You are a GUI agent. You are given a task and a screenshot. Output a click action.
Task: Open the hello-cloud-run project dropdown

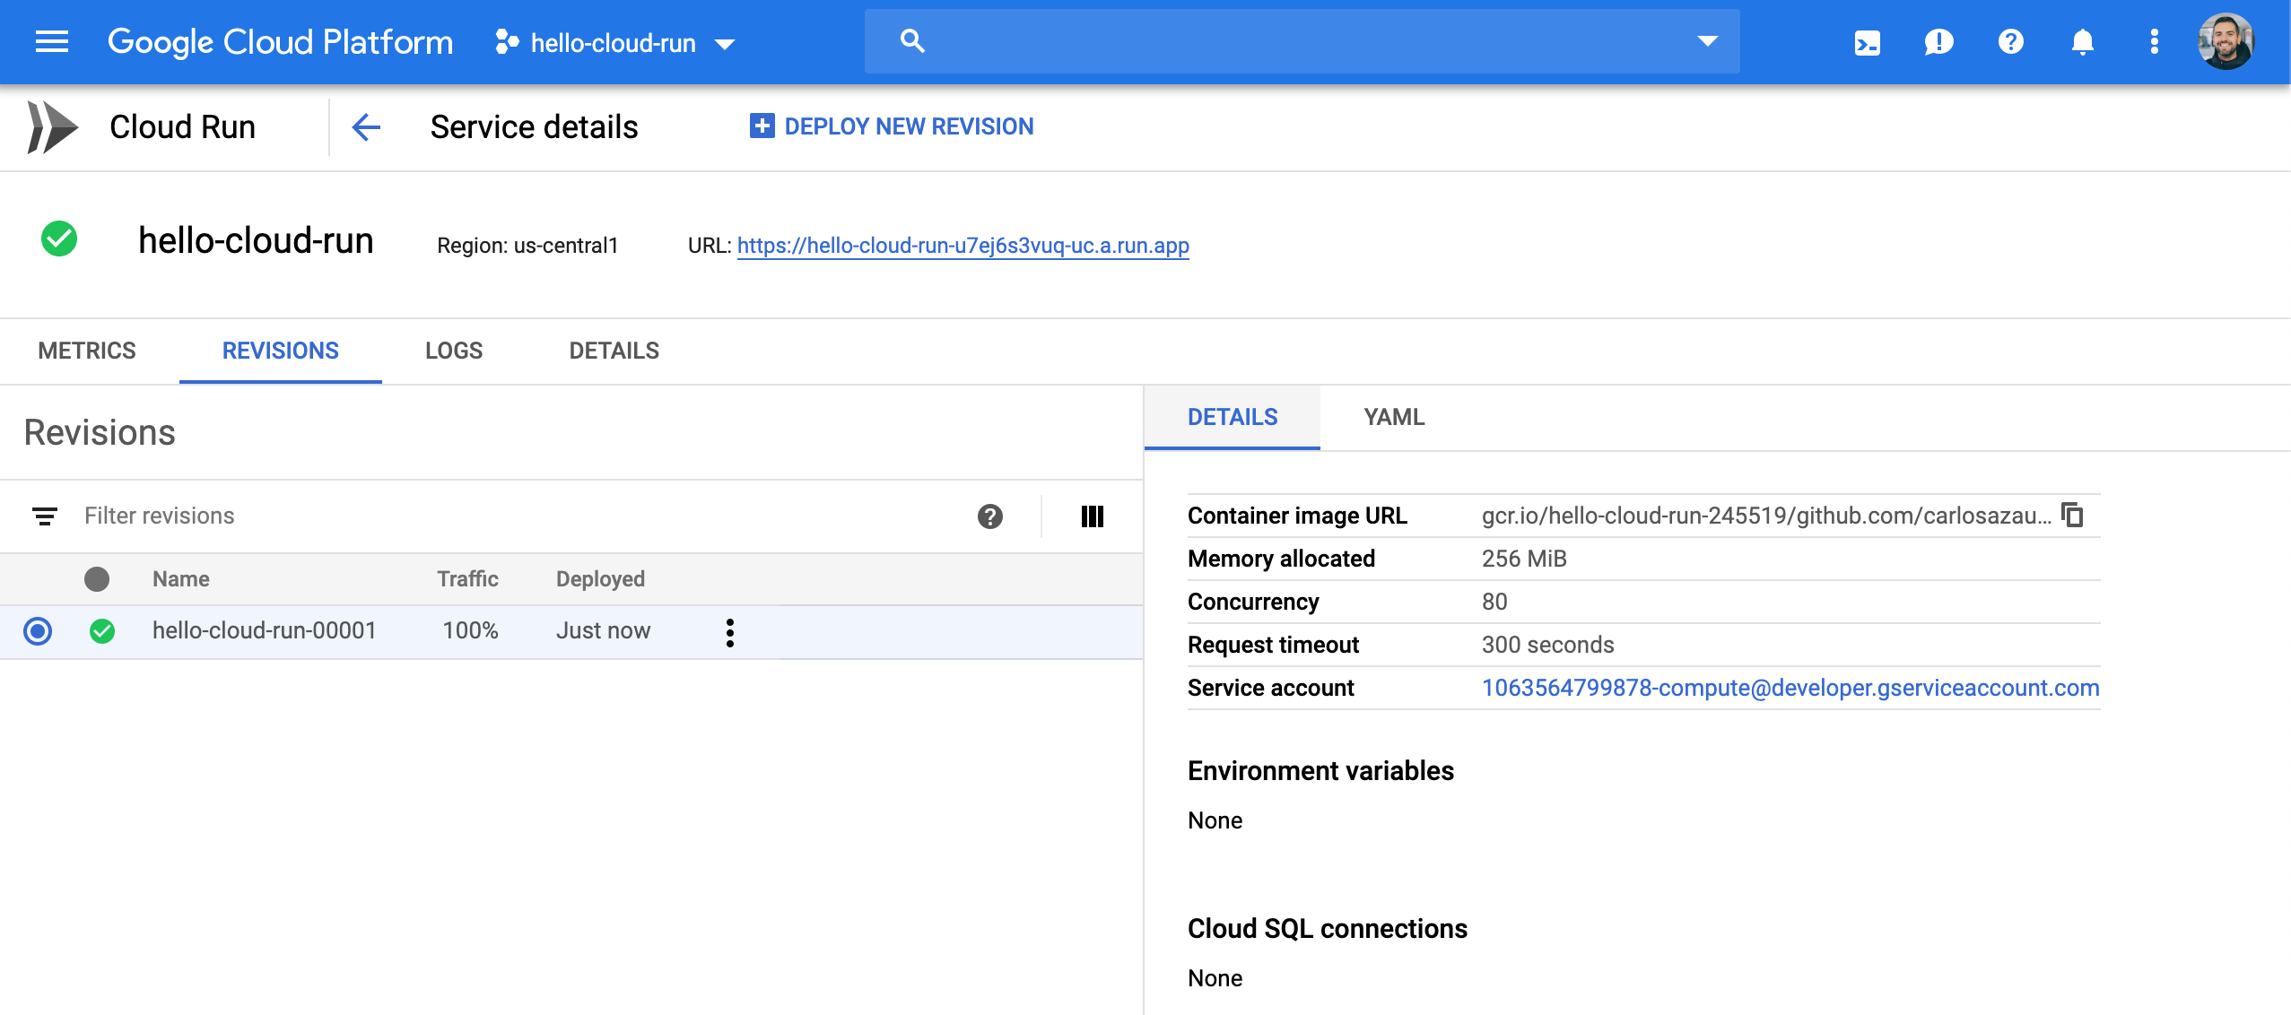615,41
